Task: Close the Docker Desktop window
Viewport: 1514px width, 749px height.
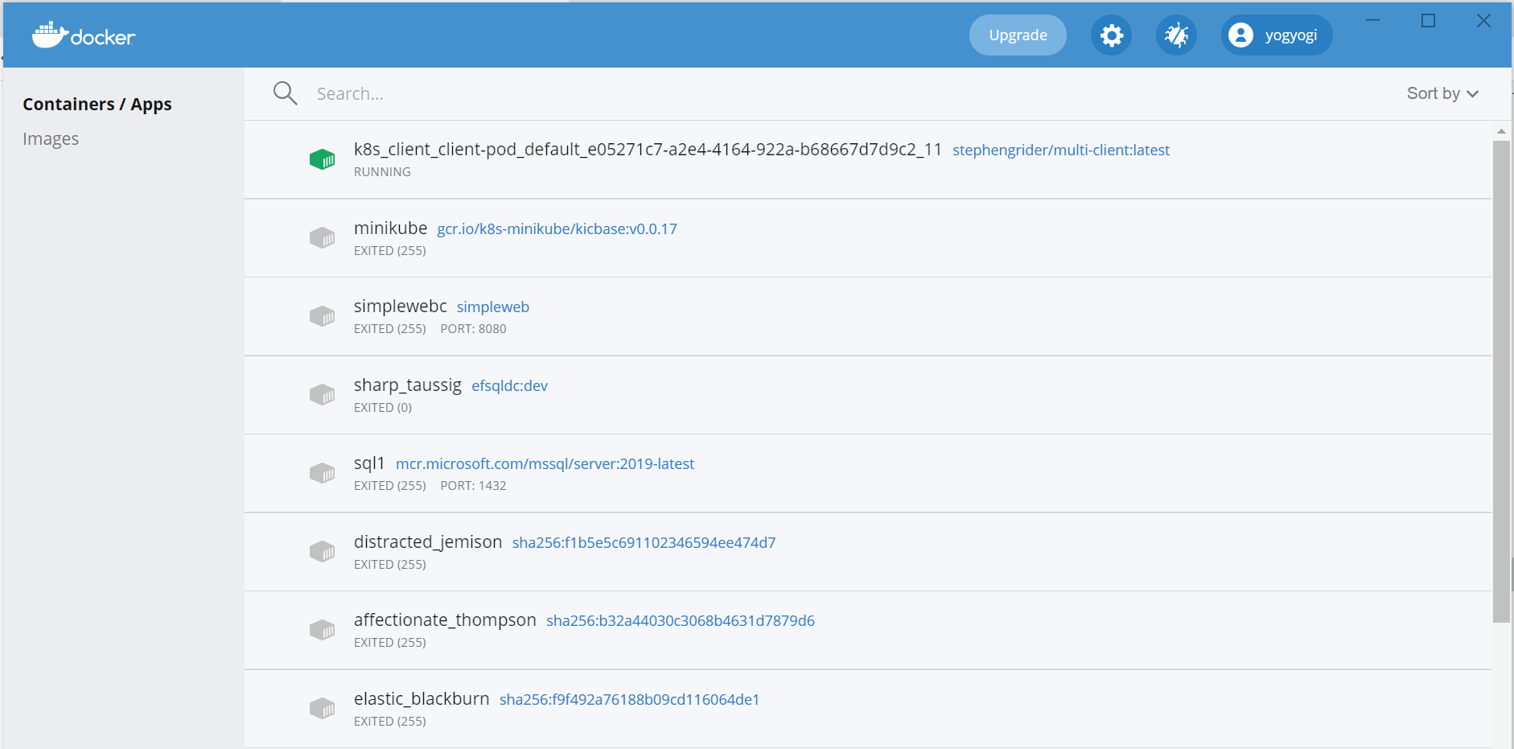Action: point(1483,20)
